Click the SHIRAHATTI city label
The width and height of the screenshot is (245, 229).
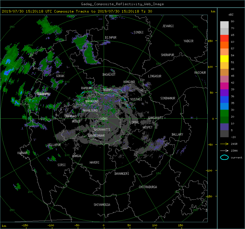click(102, 130)
